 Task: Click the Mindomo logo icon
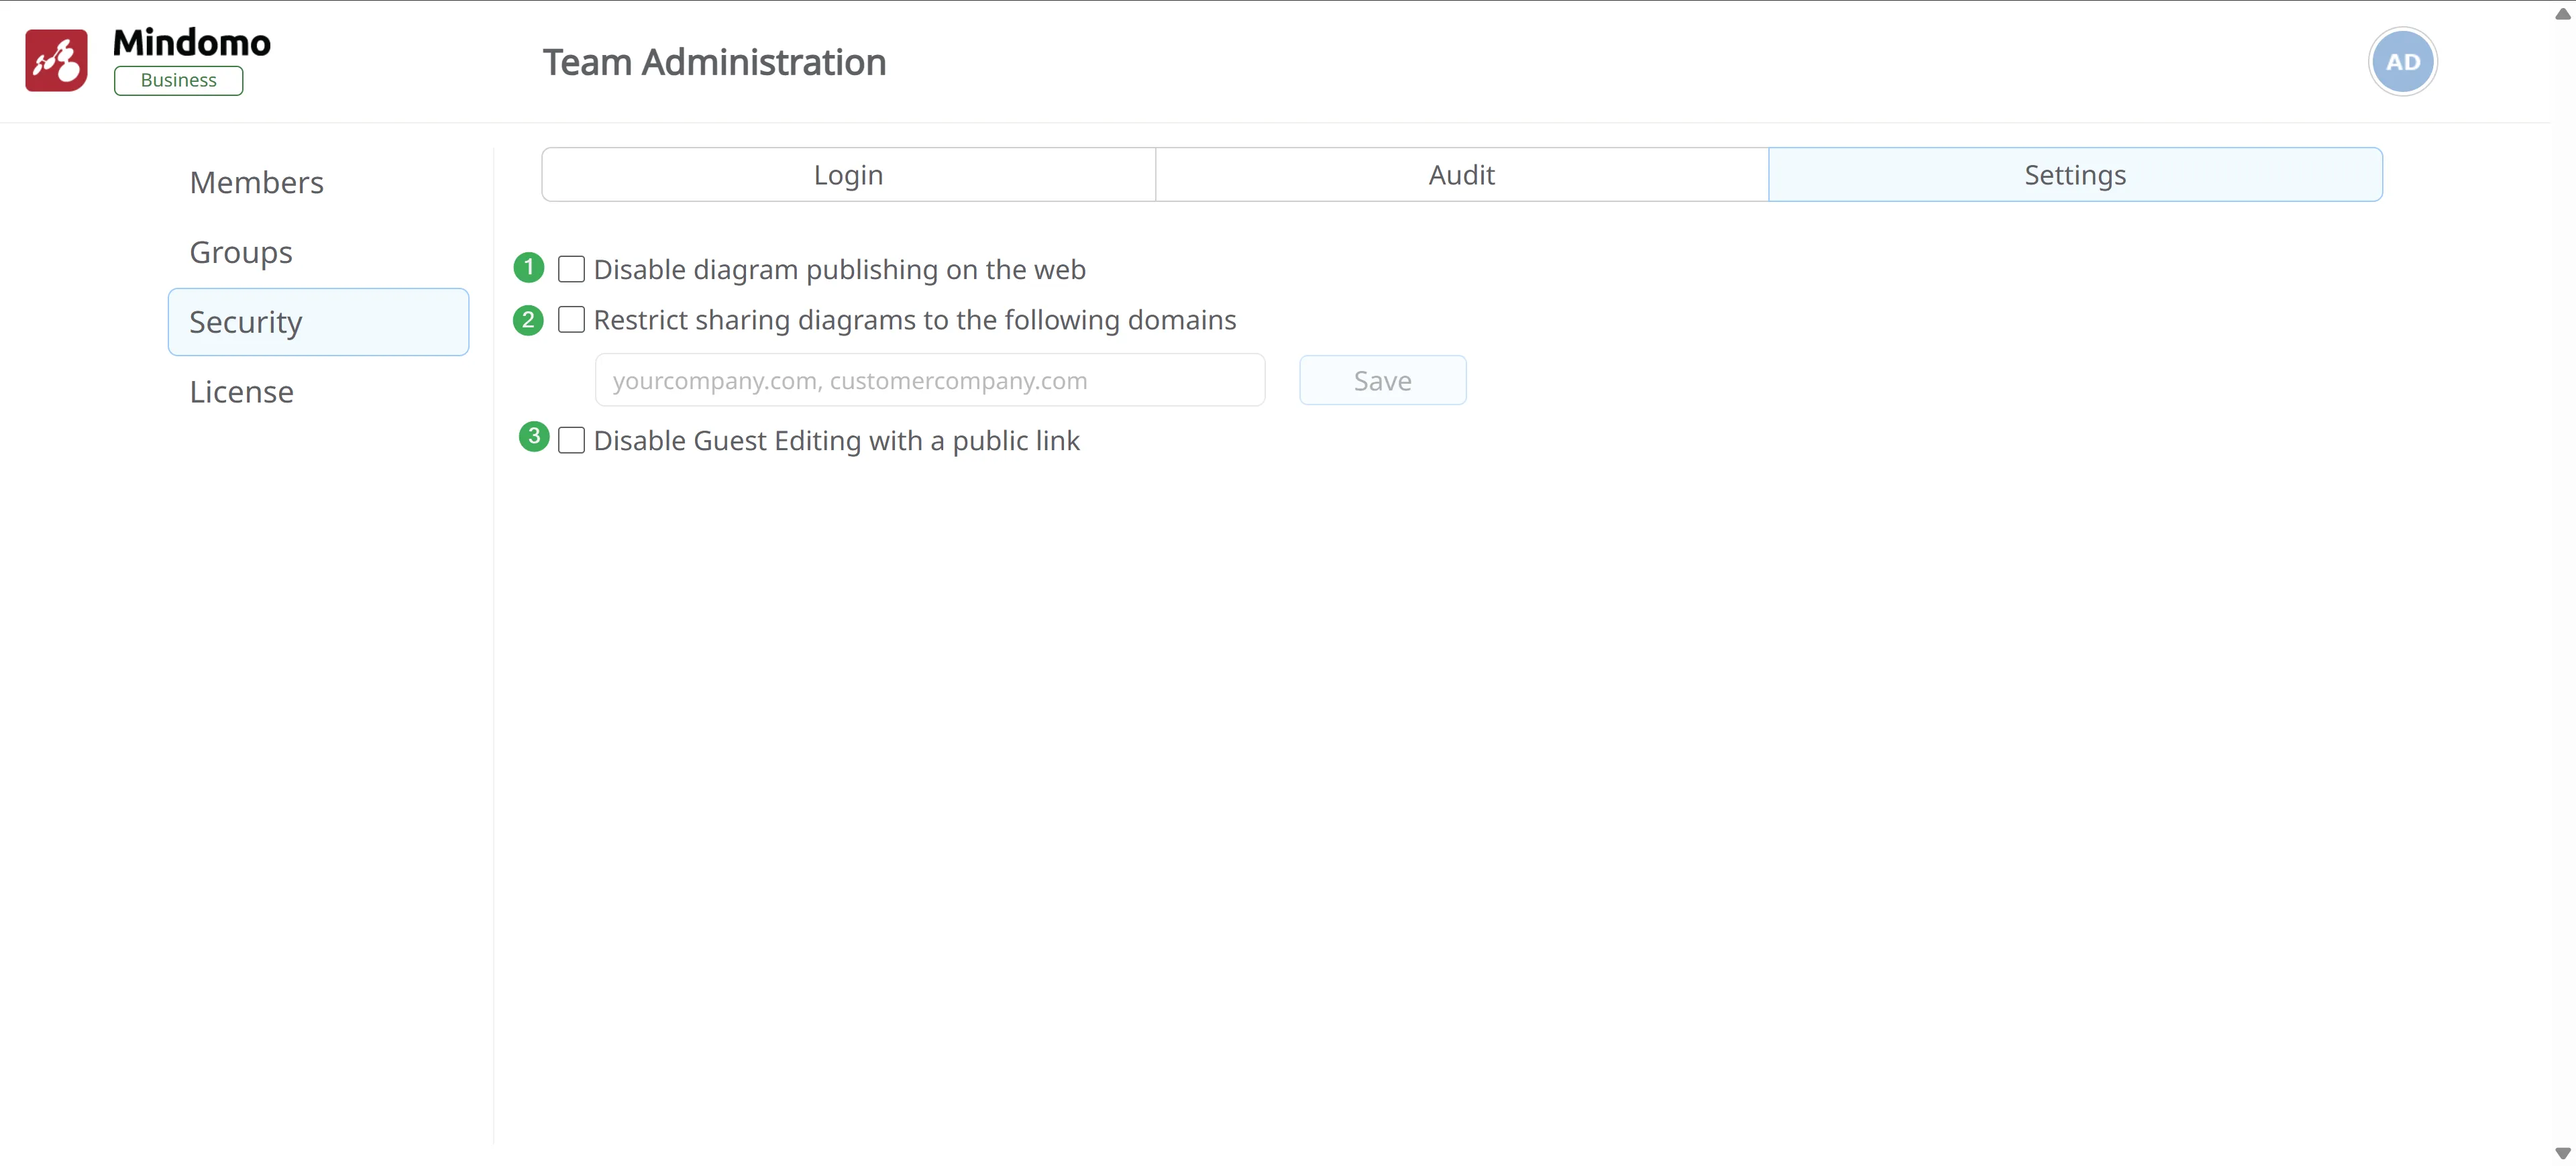coord(56,60)
